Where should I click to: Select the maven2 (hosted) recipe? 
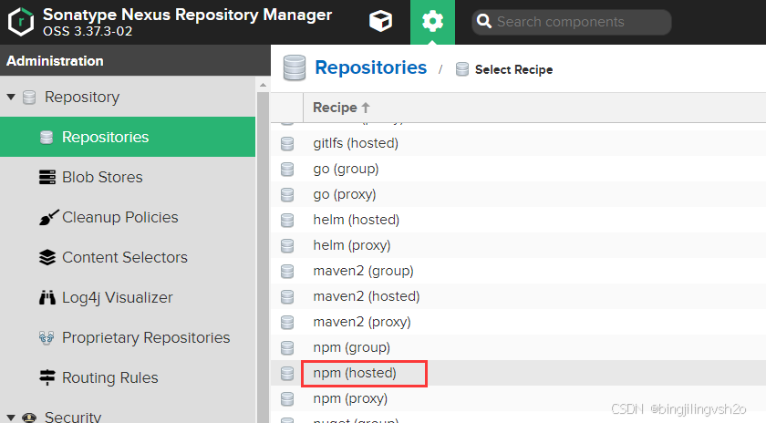click(x=367, y=296)
